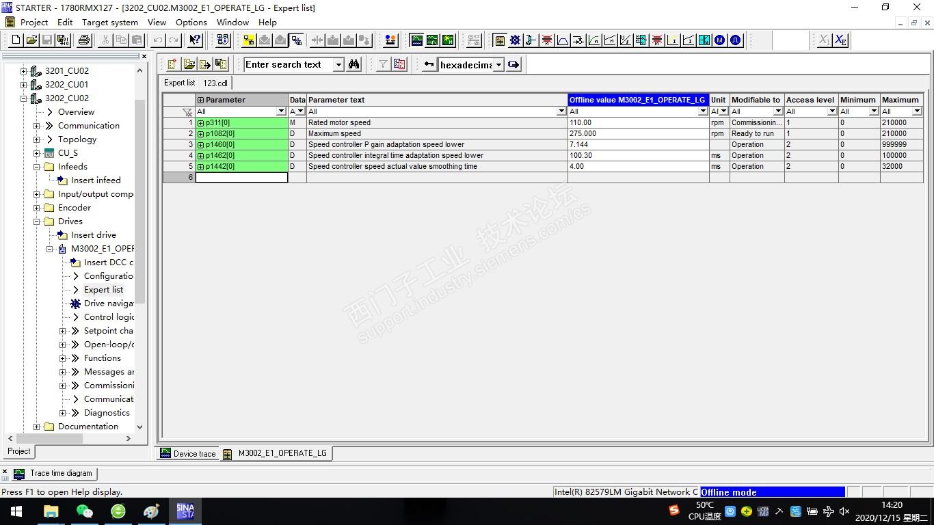Image resolution: width=934 pixels, height=525 pixels.
Task: Select the Diagnostics tree item
Action: 107,413
